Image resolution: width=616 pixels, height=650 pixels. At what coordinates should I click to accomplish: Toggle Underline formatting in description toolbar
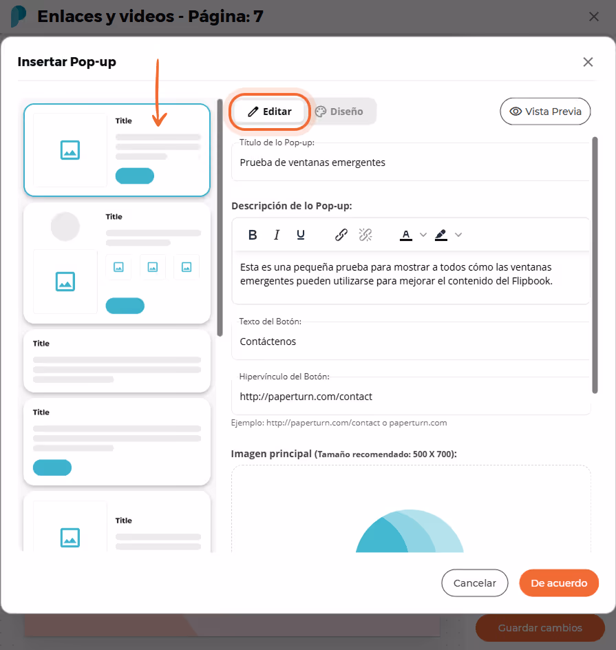pyautogui.click(x=301, y=235)
